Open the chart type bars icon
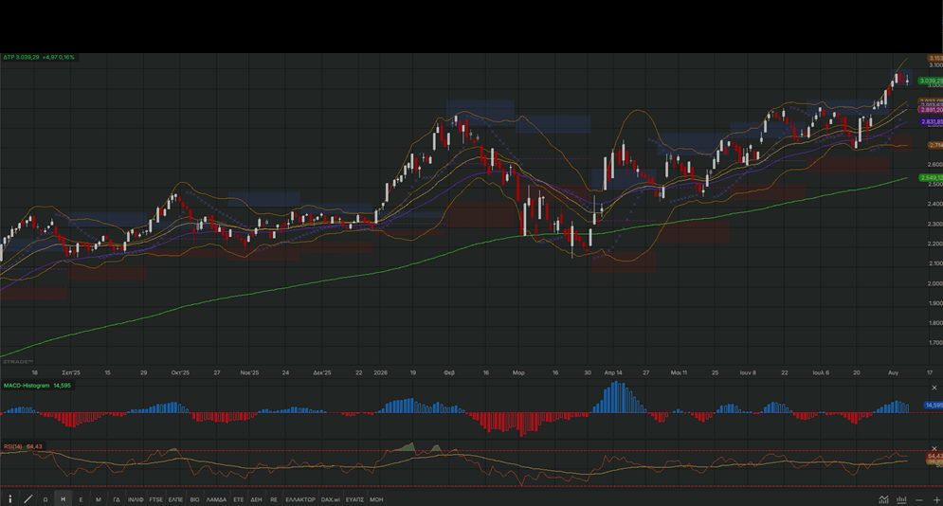Viewport: 943px width, 506px height. tap(901, 499)
